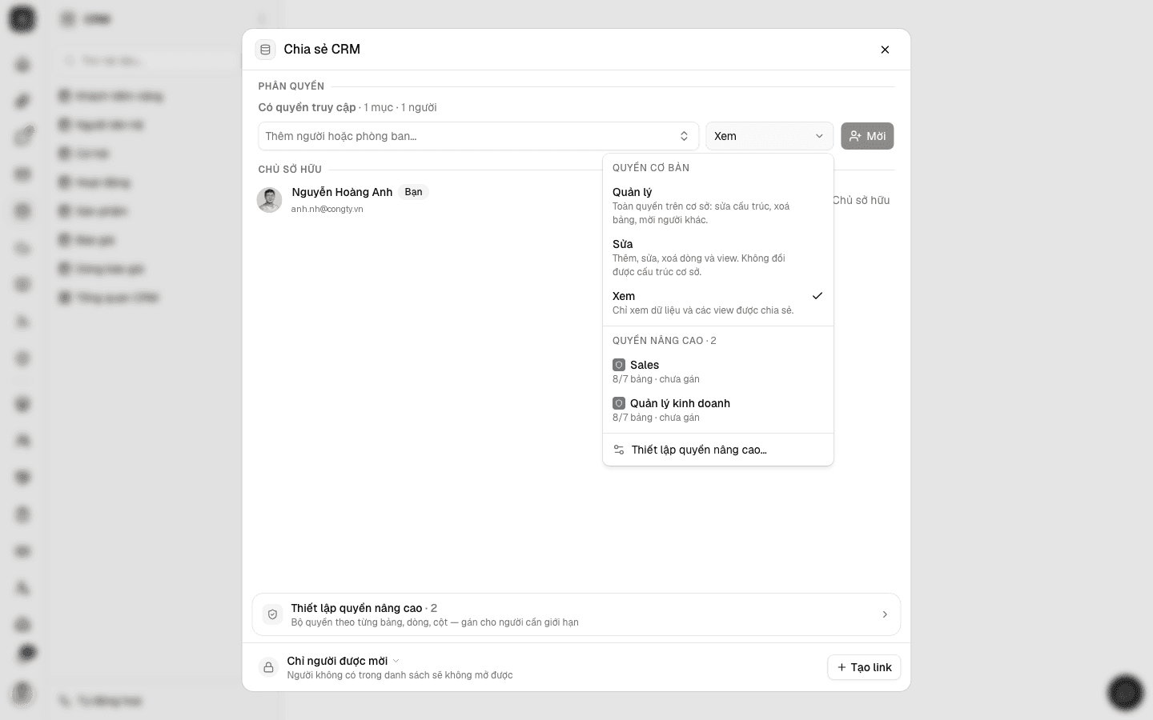Close the Chia sẻ CRM dialog
1153x720 pixels.
pos(885,50)
